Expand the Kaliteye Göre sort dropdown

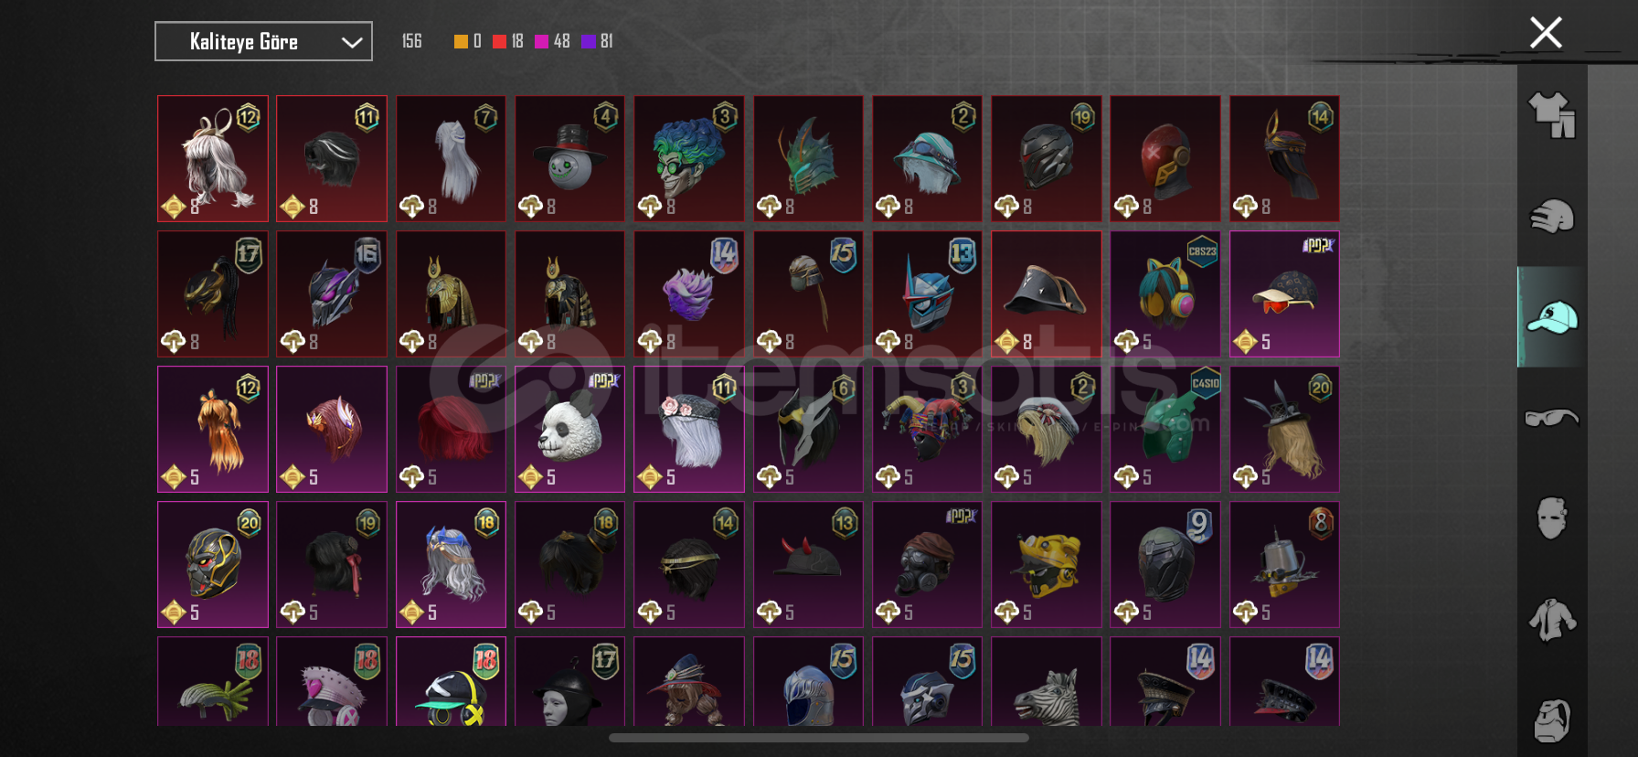pyautogui.click(x=263, y=41)
